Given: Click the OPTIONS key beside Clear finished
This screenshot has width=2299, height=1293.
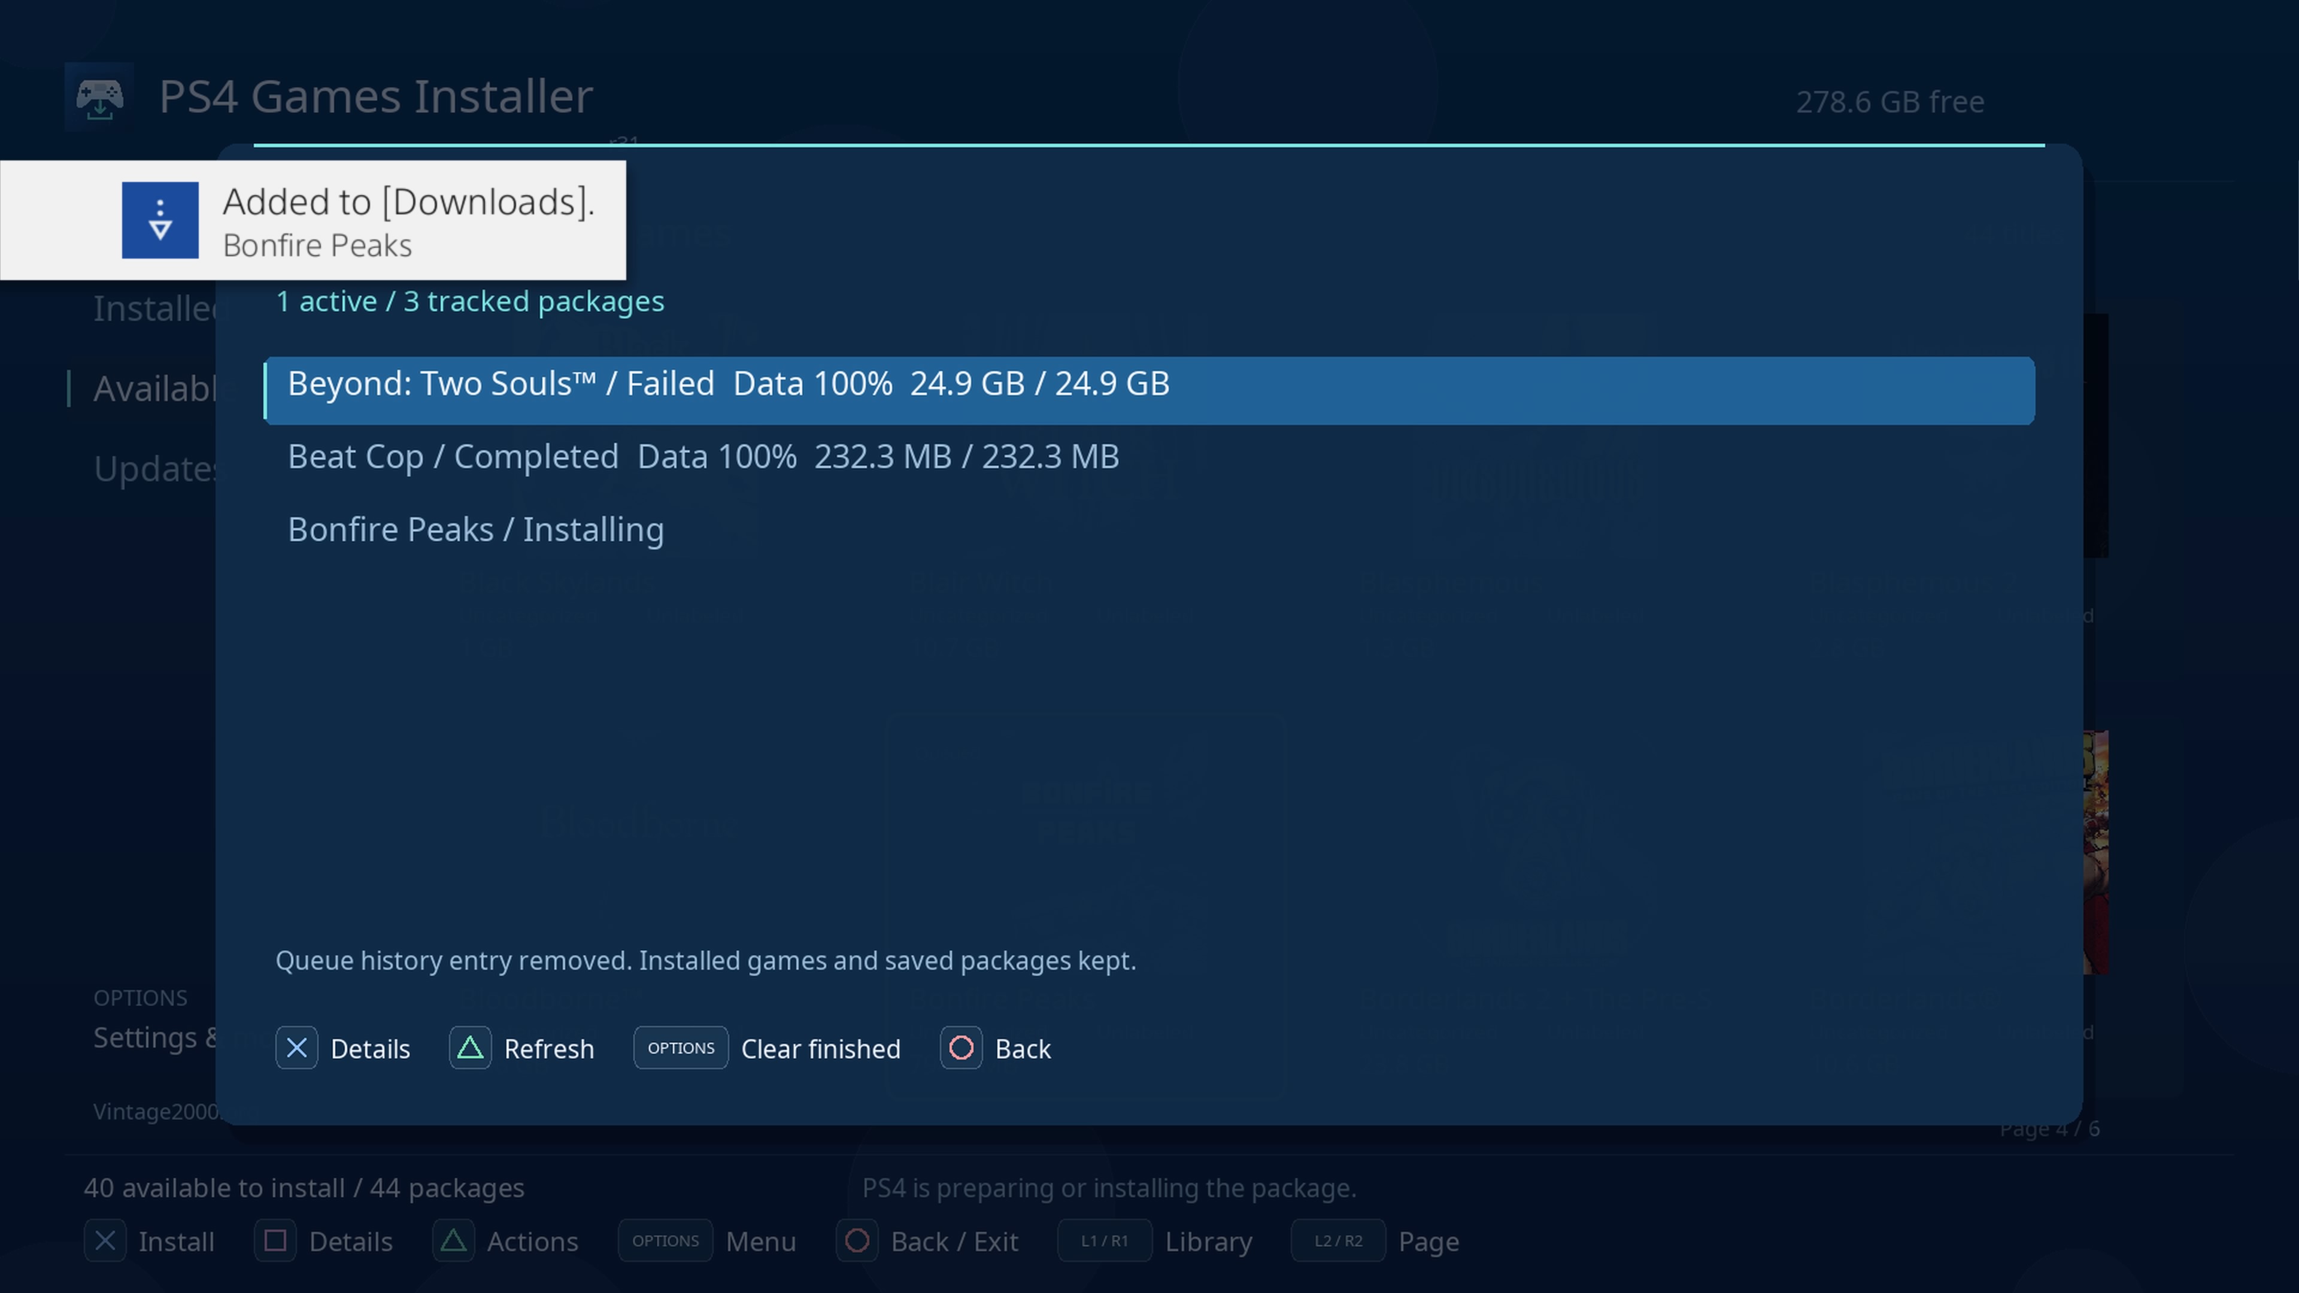Looking at the screenshot, I should [681, 1049].
